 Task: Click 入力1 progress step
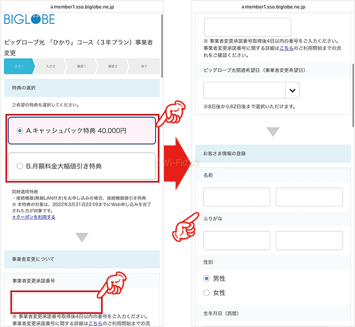pos(19,66)
